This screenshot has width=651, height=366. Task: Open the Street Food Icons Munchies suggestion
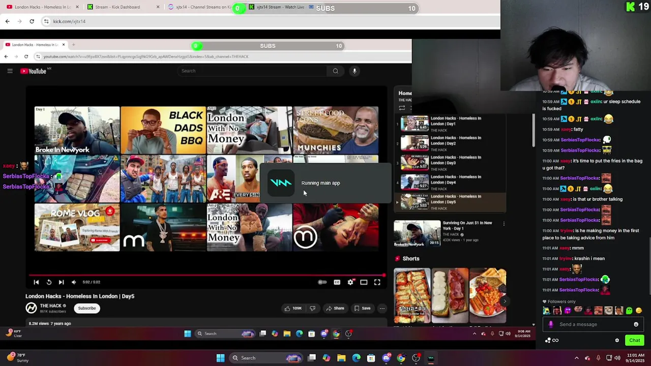coord(336,130)
